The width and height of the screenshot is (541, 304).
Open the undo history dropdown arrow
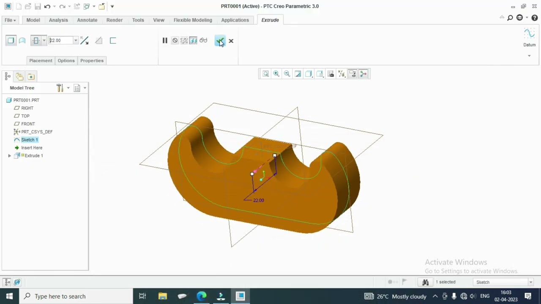pyautogui.click(x=54, y=6)
